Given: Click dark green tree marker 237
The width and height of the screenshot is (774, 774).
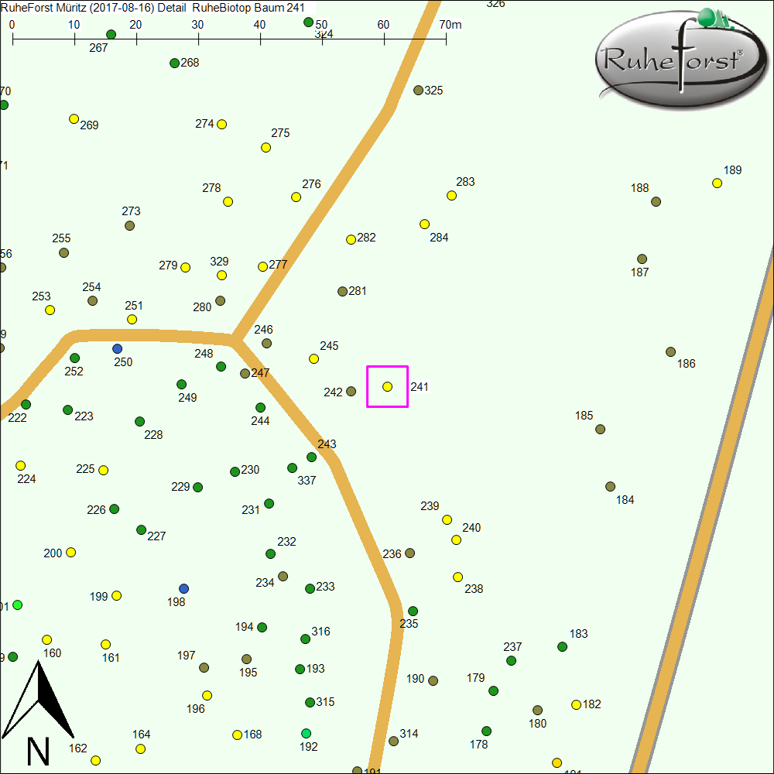Looking at the screenshot, I should [x=511, y=660].
